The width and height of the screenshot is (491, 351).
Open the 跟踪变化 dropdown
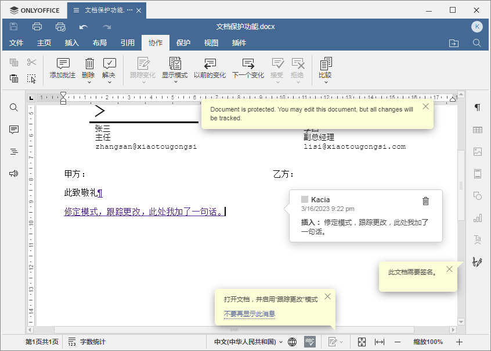tap(144, 82)
